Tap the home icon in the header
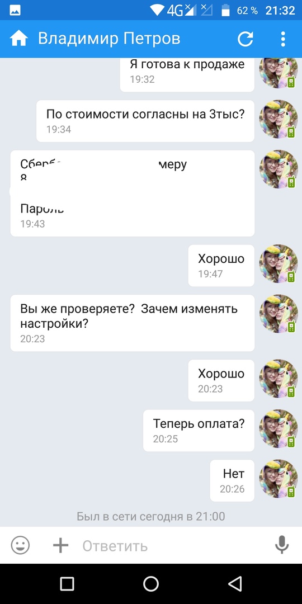 point(19,39)
